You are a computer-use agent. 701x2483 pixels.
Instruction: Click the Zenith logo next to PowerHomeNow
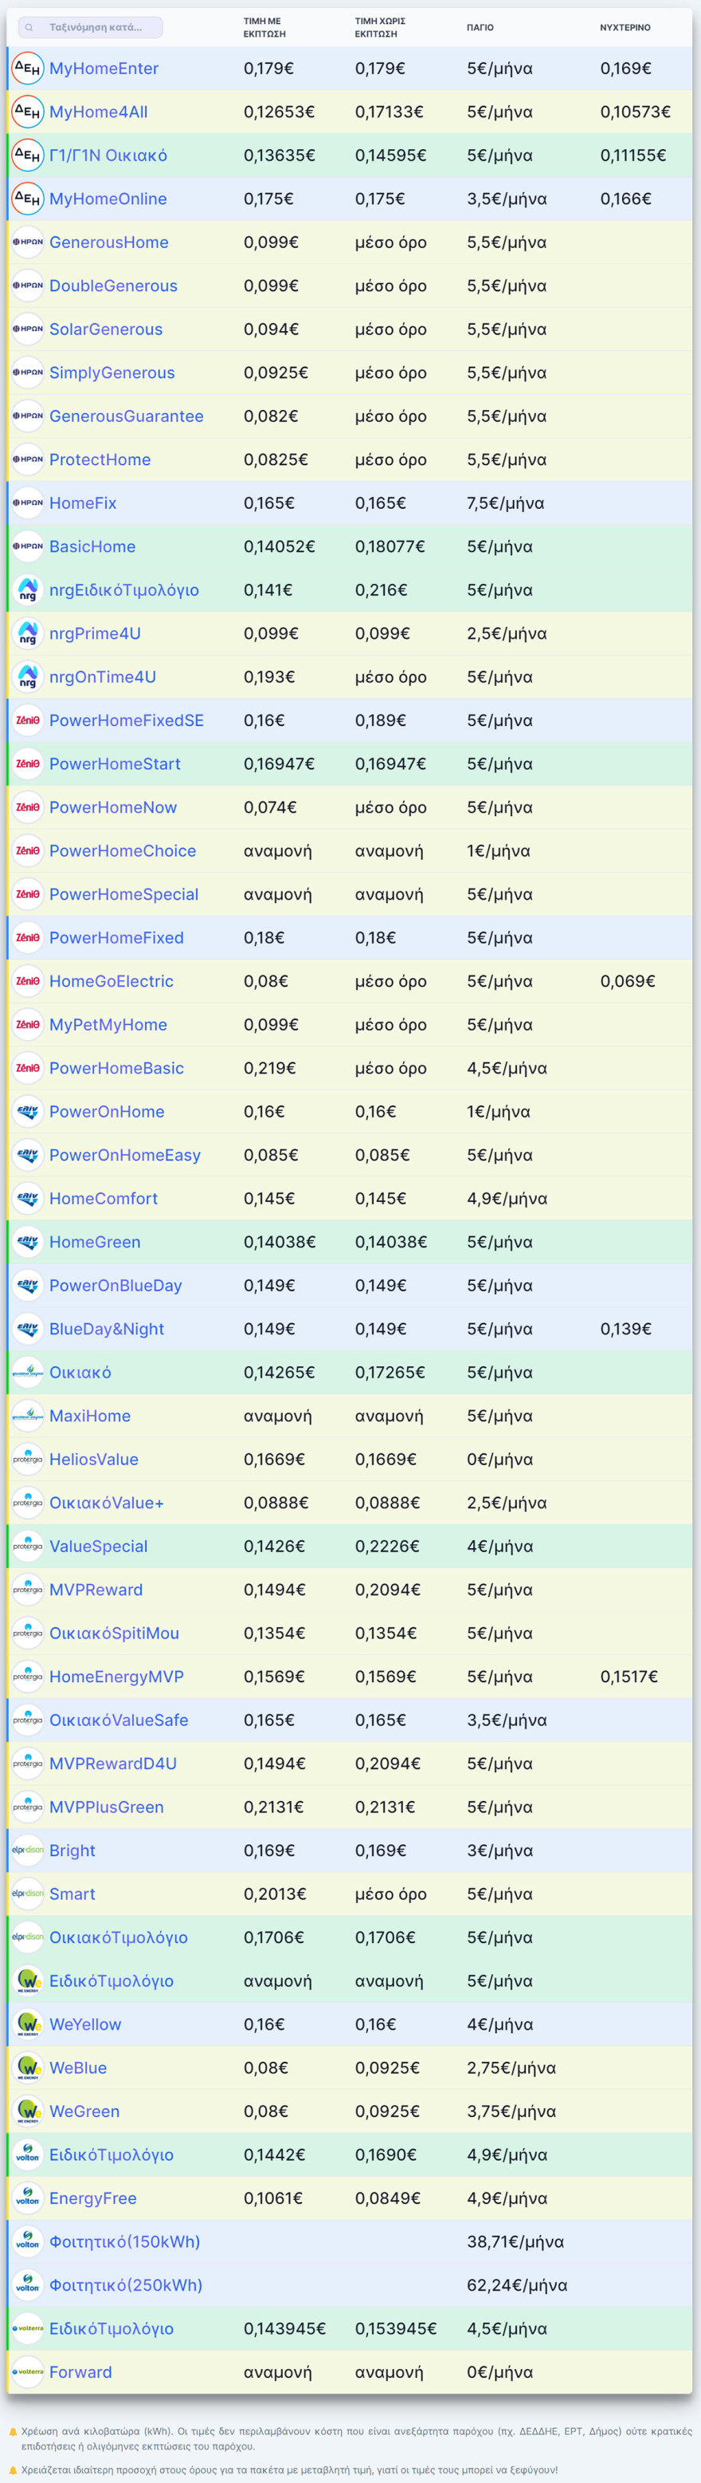tap(28, 806)
